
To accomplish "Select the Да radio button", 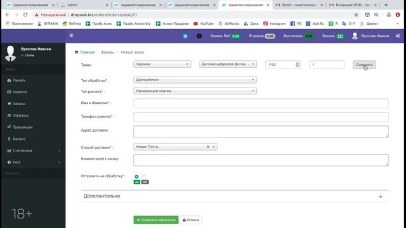I will [136, 177].
